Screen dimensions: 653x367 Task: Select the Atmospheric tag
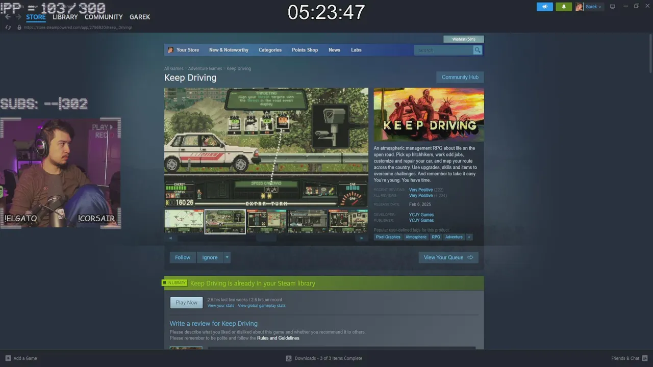pyautogui.click(x=416, y=237)
